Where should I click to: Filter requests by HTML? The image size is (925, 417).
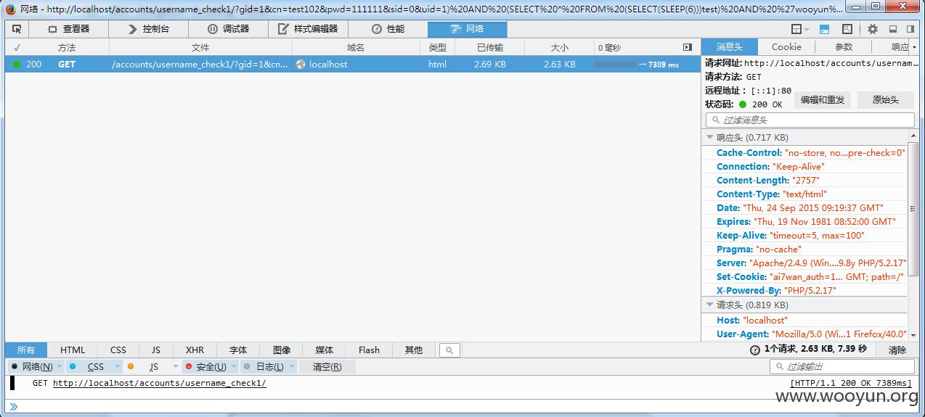tap(73, 350)
